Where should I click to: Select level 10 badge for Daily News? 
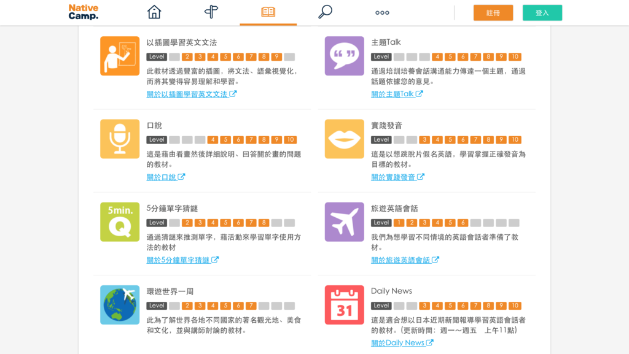click(x=515, y=306)
